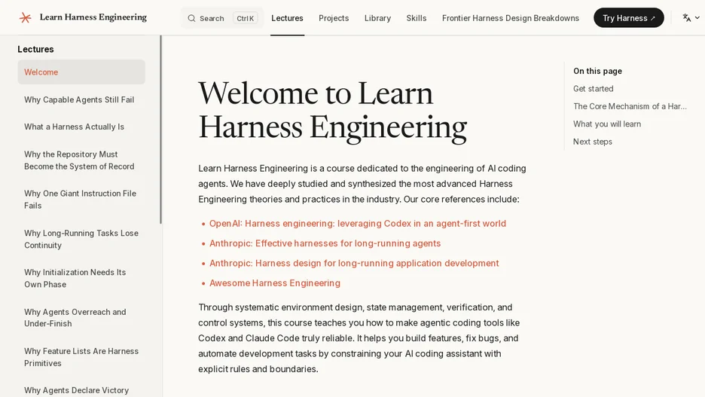Jump to Get started section
This screenshot has width=705, height=397.
coord(593,89)
